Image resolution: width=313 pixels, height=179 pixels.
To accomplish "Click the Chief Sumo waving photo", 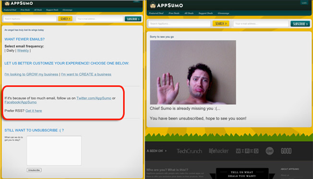I will click(193, 72).
